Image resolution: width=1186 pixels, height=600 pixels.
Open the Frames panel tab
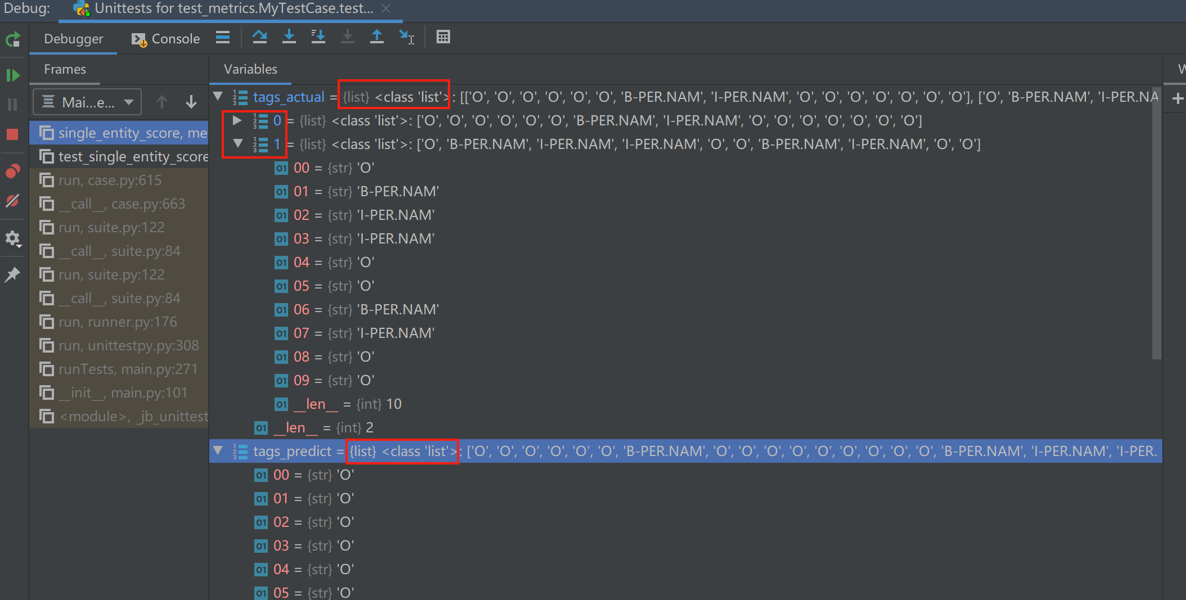pyautogui.click(x=65, y=69)
